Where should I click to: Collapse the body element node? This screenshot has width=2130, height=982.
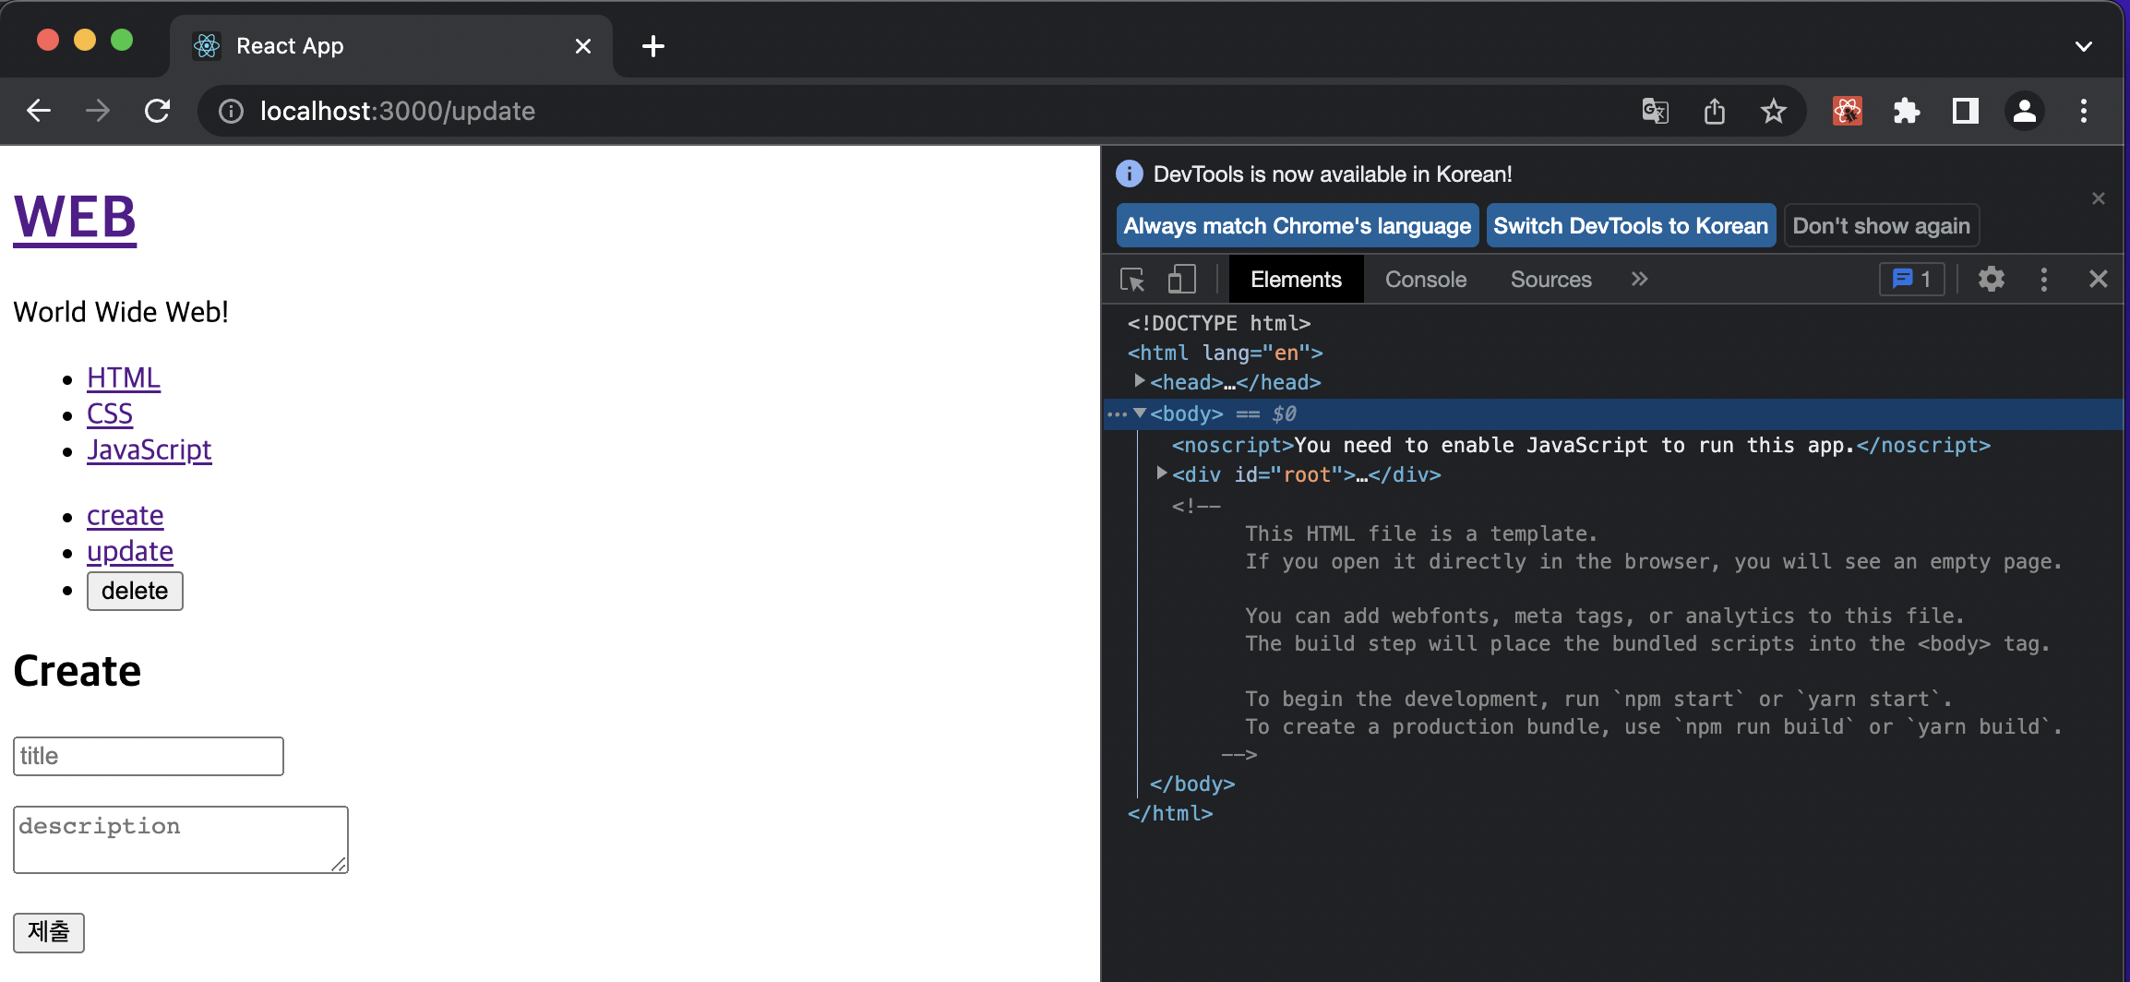tap(1140, 413)
